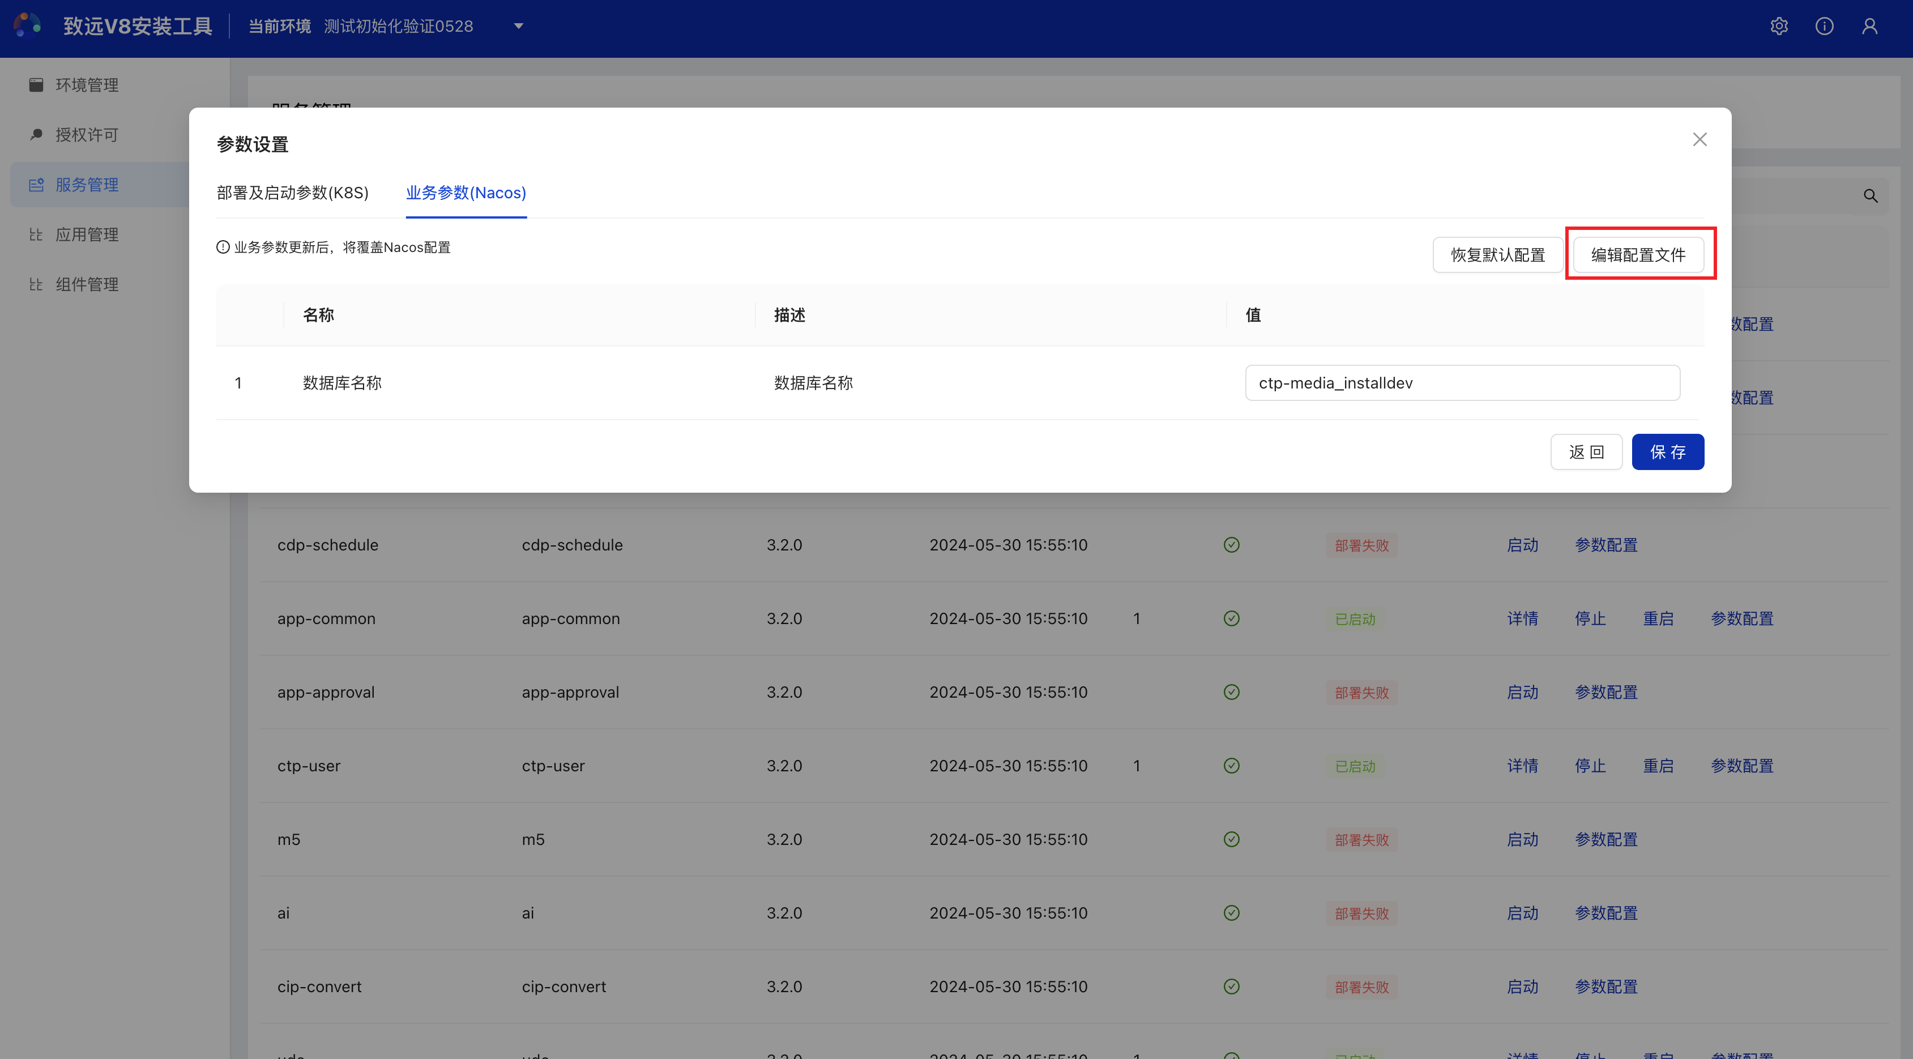Viewport: 1913px width, 1059px height.
Task: Open 授权许可 in sidebar
Action: 87,134
